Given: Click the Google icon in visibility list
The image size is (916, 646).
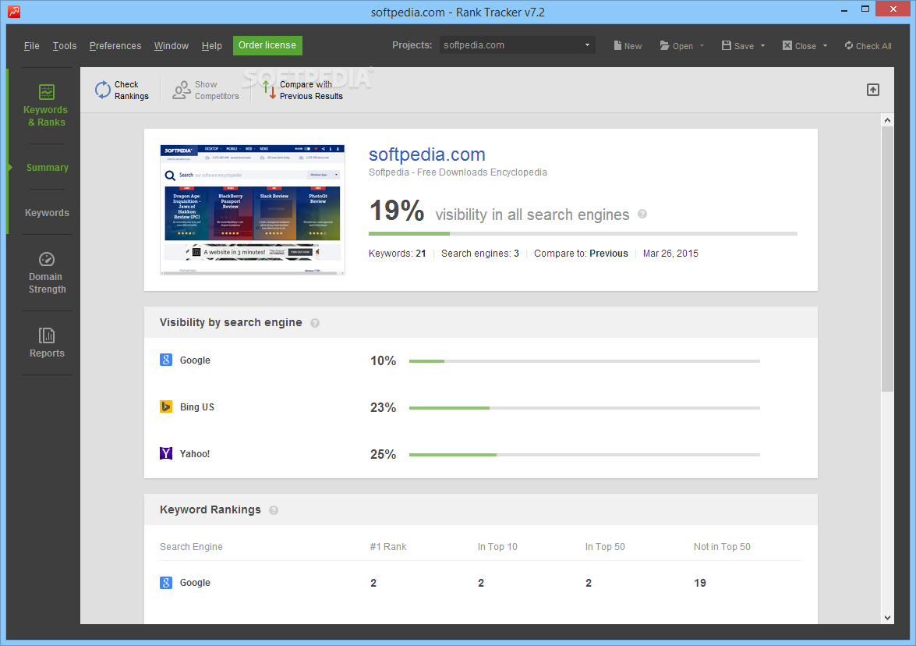Looking at the screenshot, I should click(x=166, y=360).
